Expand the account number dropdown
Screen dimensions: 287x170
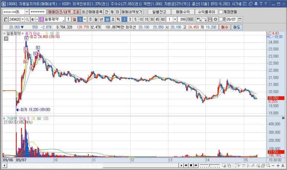point(27,12)
